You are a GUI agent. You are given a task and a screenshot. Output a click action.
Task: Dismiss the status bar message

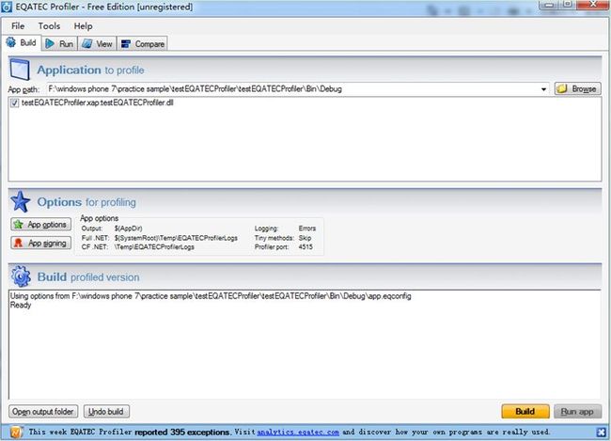601,432
